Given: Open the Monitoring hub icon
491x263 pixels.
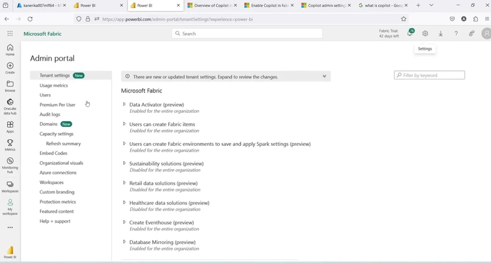Looking at the screenshot, I should coord(10,166).
